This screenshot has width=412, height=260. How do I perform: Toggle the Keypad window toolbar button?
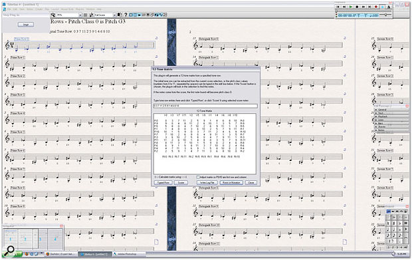(x=135, y=15)
